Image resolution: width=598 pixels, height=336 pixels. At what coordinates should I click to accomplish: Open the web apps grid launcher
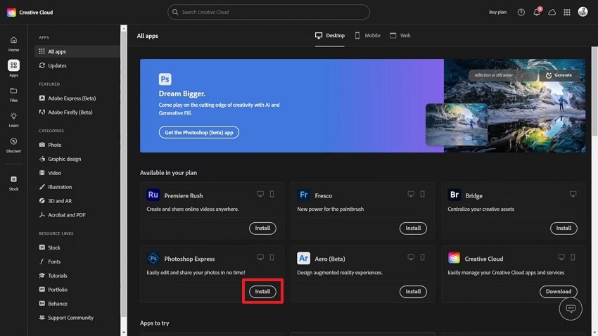coord(567,12)
